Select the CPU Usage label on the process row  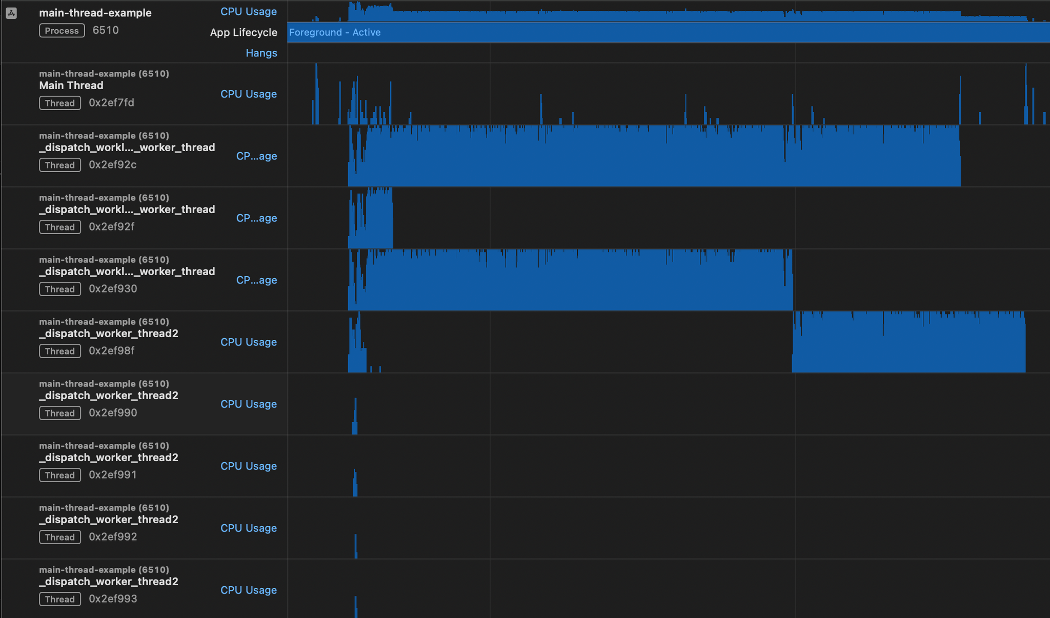click(x=249, y=11)
